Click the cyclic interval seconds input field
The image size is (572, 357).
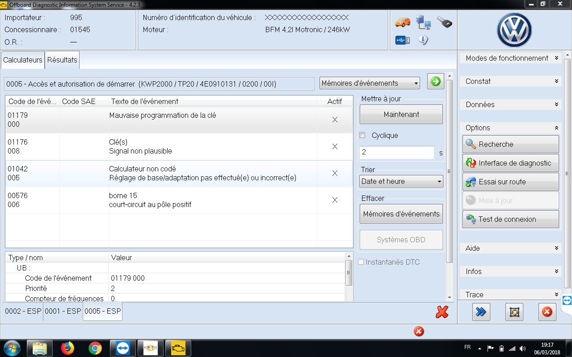coord(396,152)
